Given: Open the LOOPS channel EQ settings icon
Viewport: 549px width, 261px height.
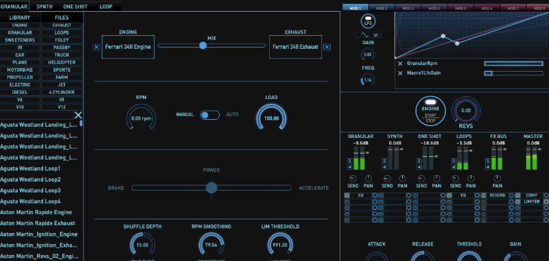Looking at the screenshot, I should click(x=477, y=195).
